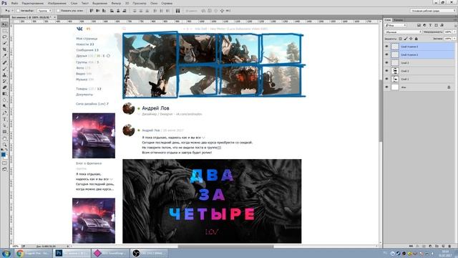Select the Healing Brush tool
458x258 pixels.
4,62
